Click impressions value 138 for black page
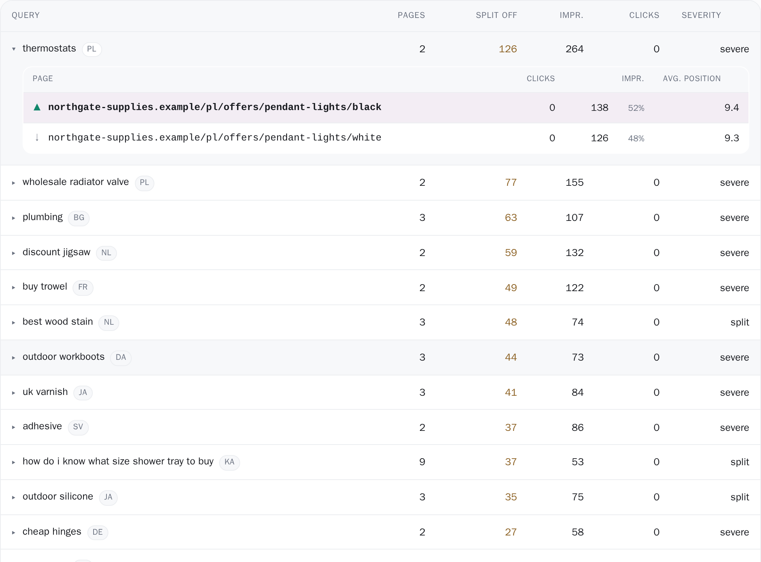 (600, 108)
